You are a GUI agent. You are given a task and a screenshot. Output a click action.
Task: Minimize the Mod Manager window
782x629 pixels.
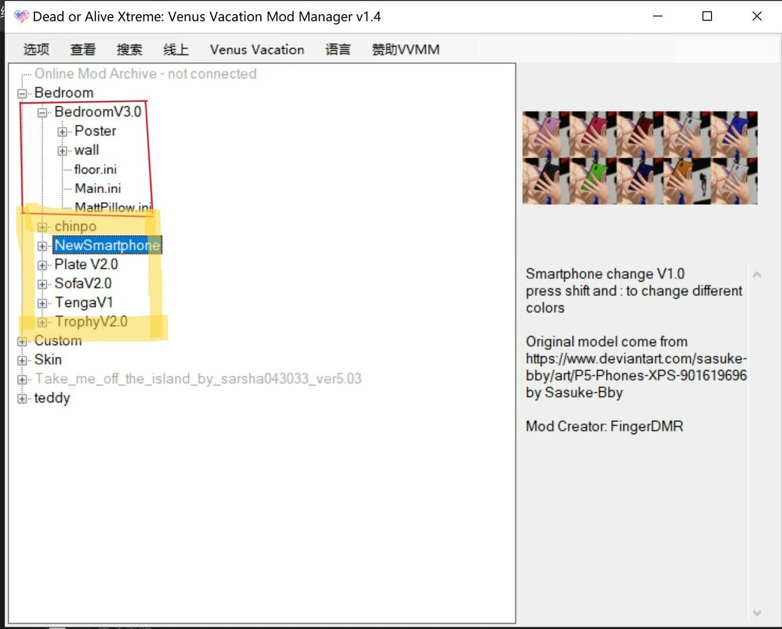coord(658,16)
